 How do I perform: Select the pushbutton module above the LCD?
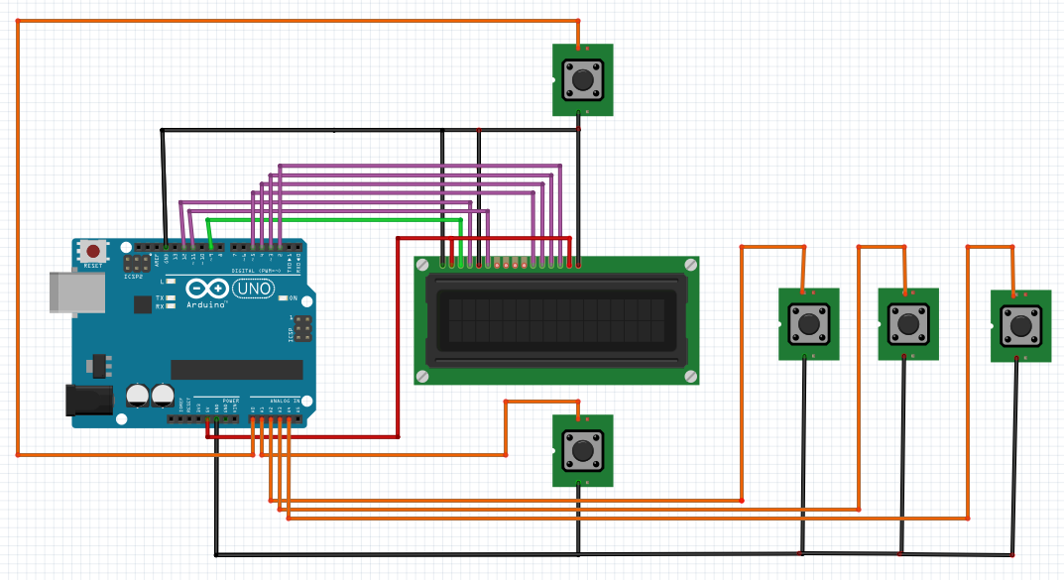582,80
